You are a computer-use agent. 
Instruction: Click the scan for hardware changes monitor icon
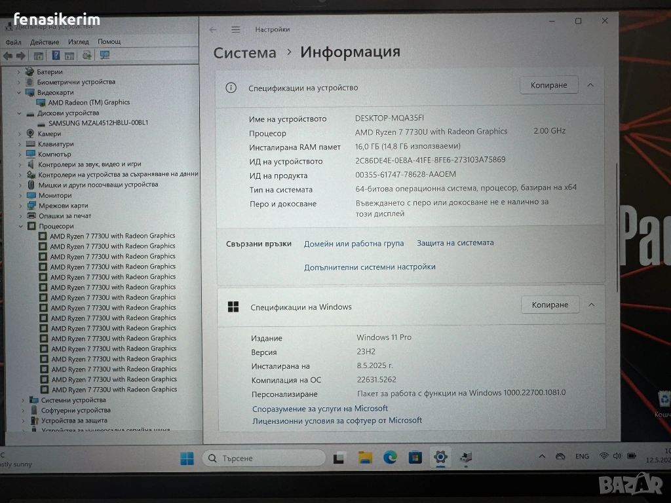104,55
